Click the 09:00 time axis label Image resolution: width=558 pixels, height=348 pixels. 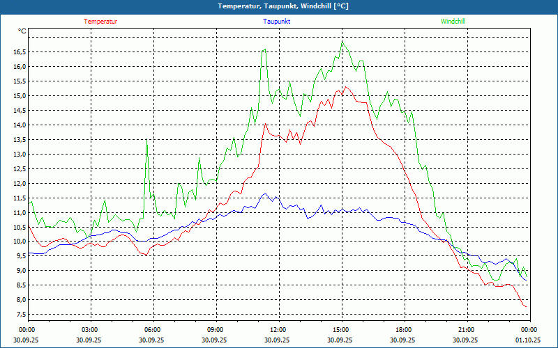pyautogui.click(x=216, y=330)
